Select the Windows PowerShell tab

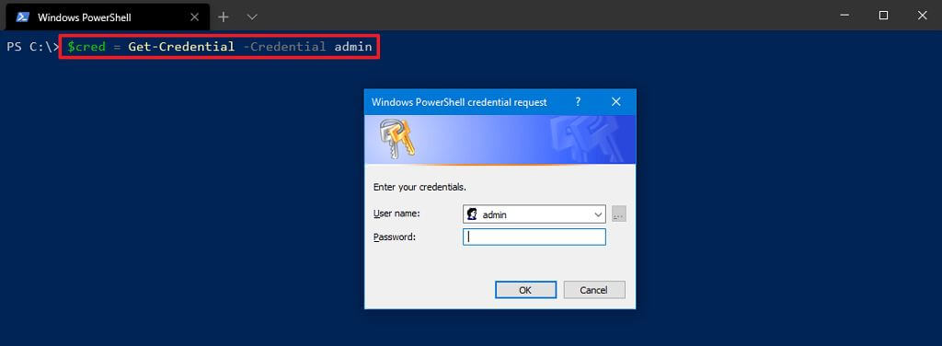point(109,17)
